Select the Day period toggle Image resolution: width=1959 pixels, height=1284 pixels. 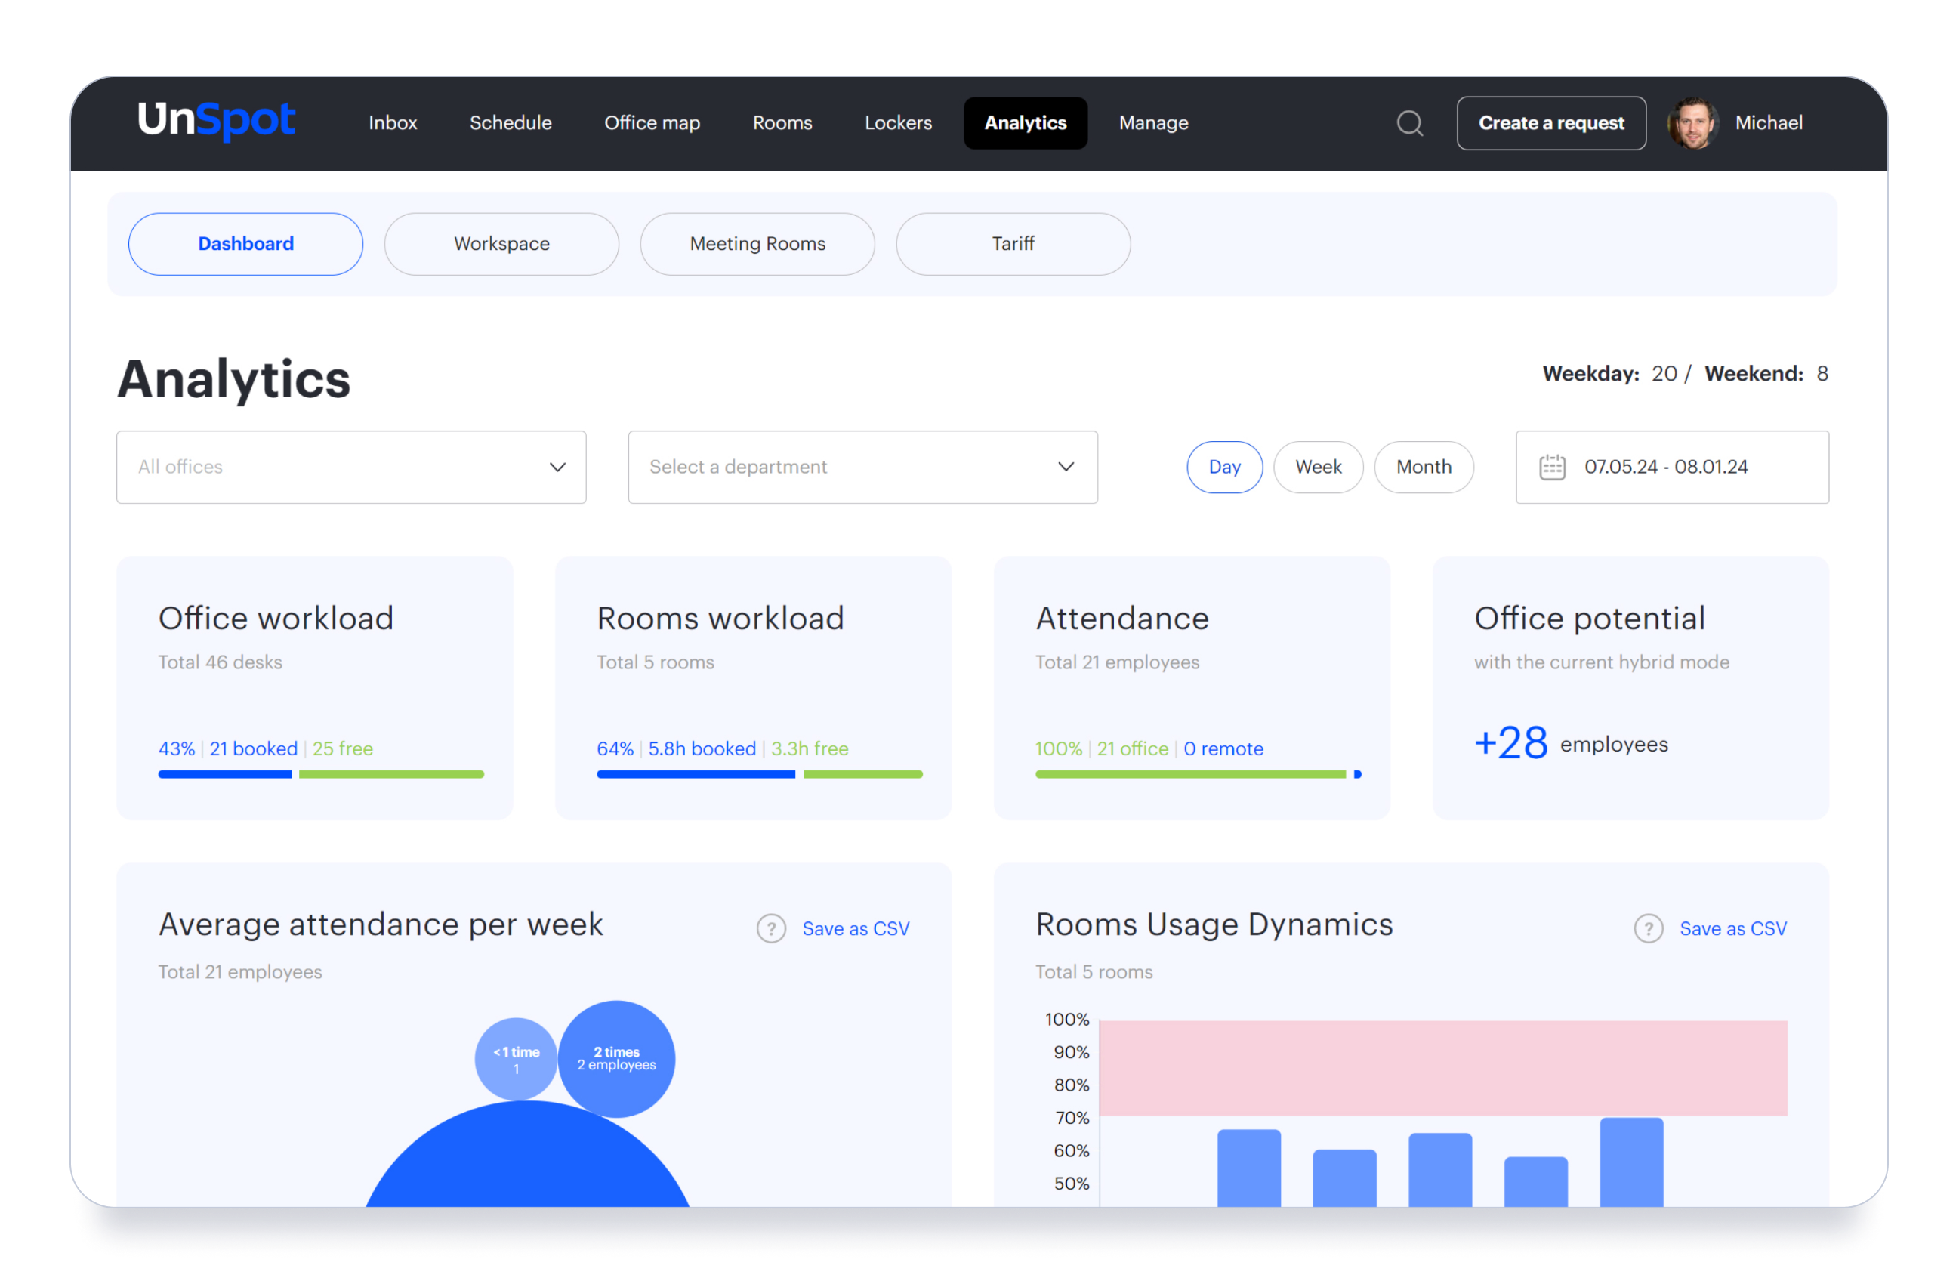(x=1224, y=467)
